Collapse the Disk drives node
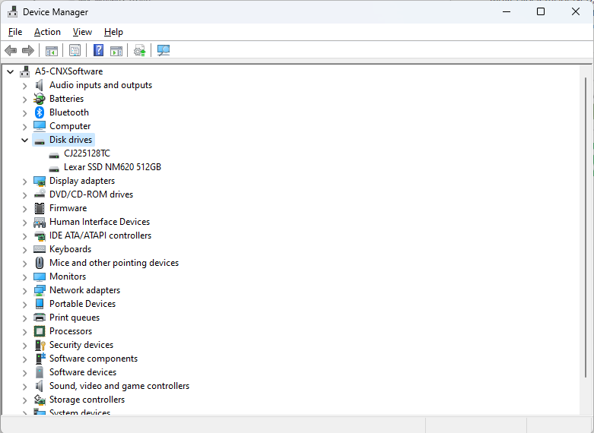The width and height of the screenshot is (594, 433). point(24,140)
